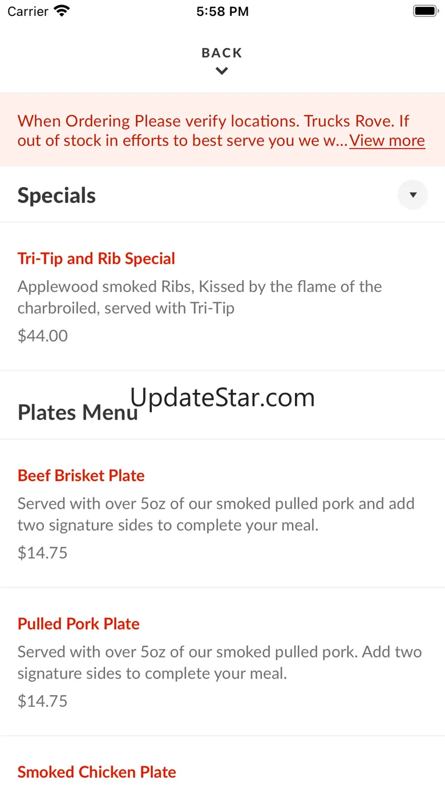Collapse Specials with the round arrow button
This screenshot has width=445, height=791.
coord(412,195)
